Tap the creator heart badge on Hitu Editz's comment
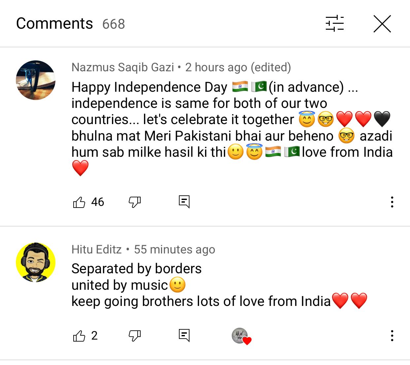The image size is (410, 365). pyautogui.click(x=241, y=336)
